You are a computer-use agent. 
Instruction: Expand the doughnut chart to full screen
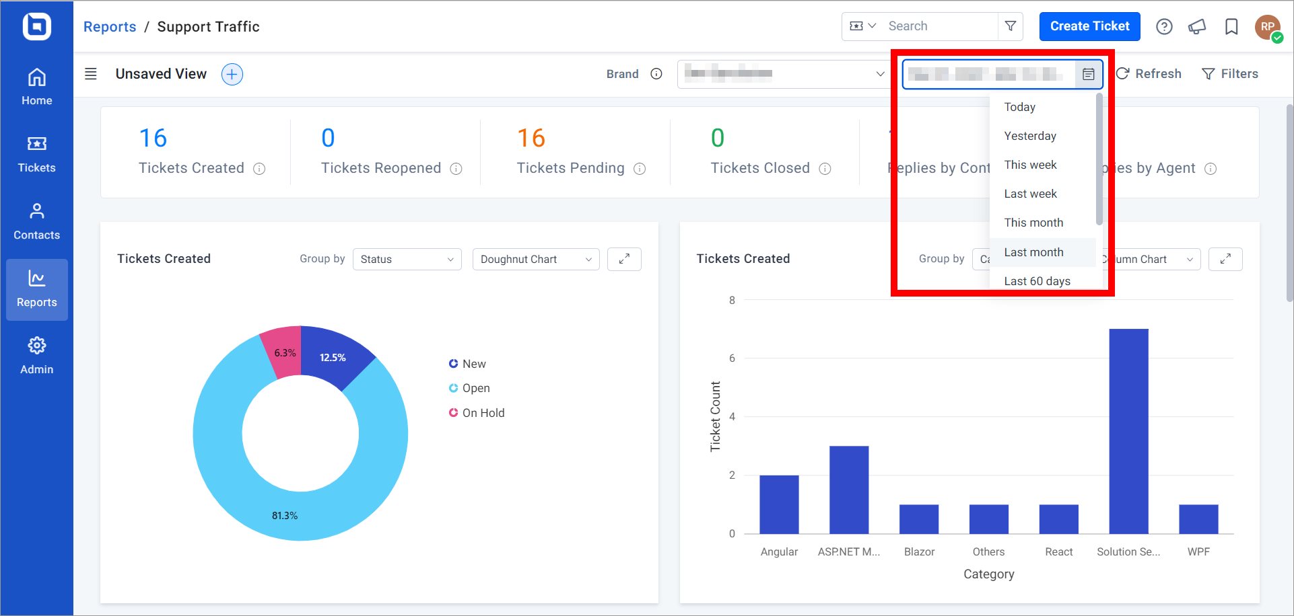tap(624, 259)
